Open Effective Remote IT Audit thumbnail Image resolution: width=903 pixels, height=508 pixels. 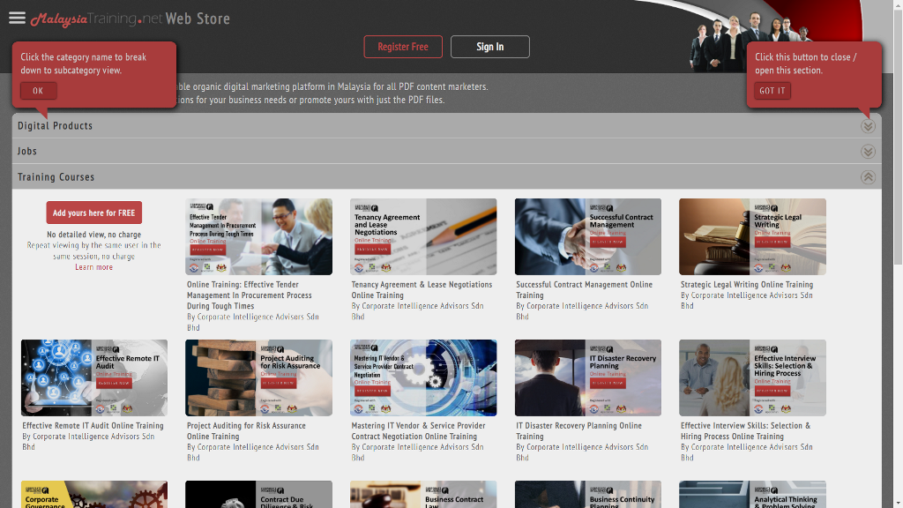point(94,377)
